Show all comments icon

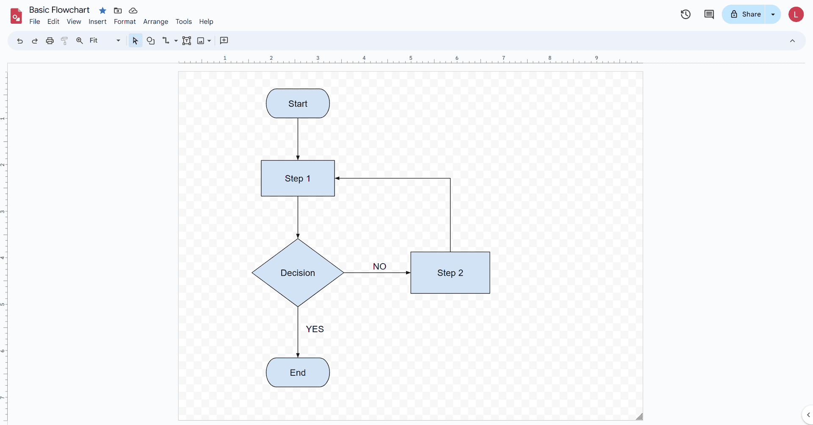709,14
